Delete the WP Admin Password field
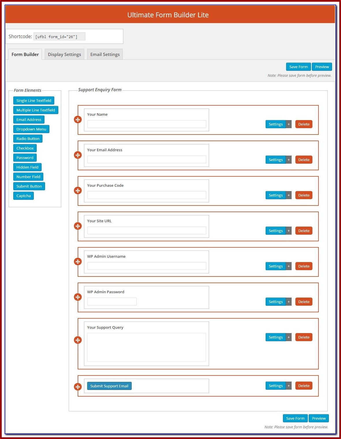The width and height of the screenshot is (341, 439). click(x=304, y=302)
